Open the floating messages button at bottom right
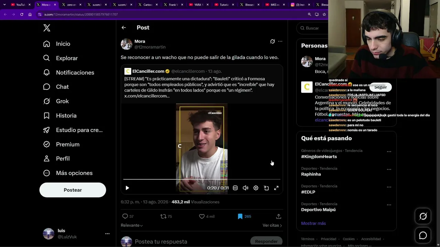Image resolution: width=440 pixels, height=247 pixels. [x=423, y=235]
